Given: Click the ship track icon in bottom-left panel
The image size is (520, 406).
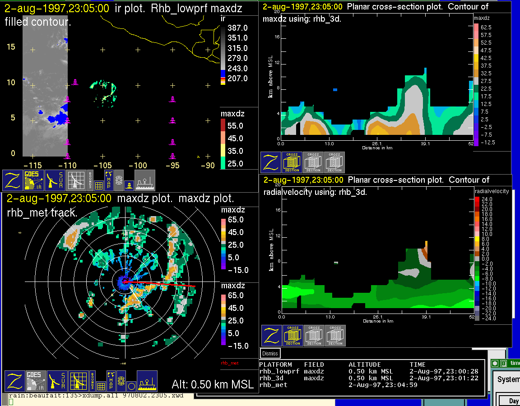Looking at the screenshot, I should [x=146, y=381].
